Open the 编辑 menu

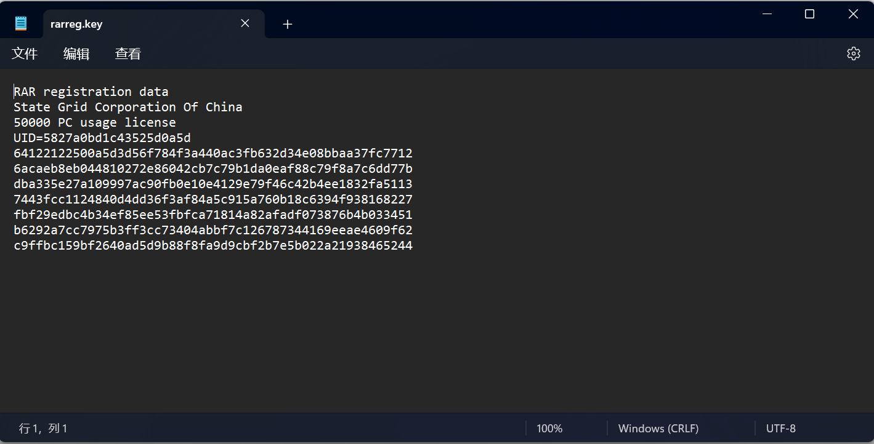[76, 54]
